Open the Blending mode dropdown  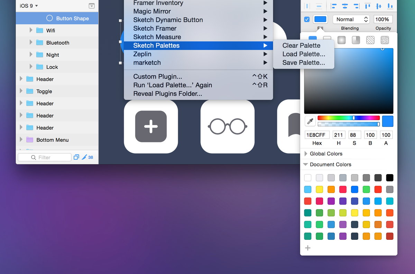tap(351, 19)
